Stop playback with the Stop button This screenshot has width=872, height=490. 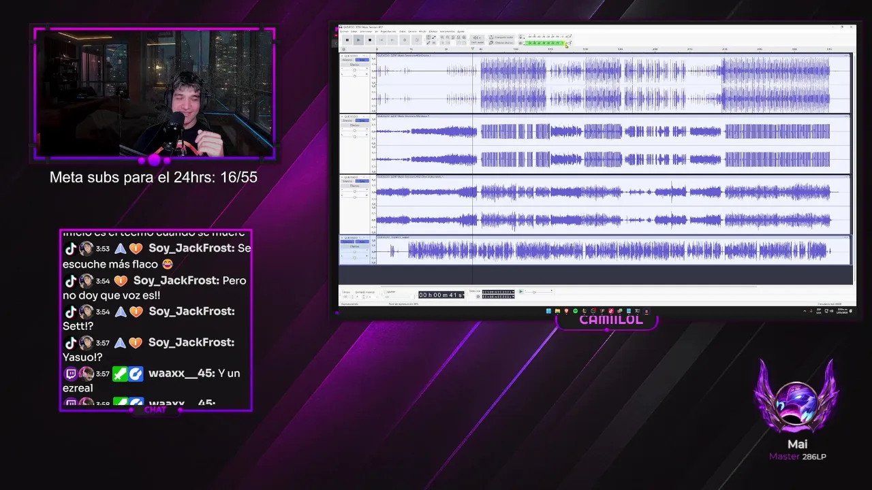pos(370,40)
